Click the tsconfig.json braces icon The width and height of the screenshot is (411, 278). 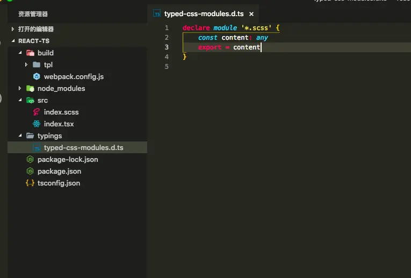[30, 183]
